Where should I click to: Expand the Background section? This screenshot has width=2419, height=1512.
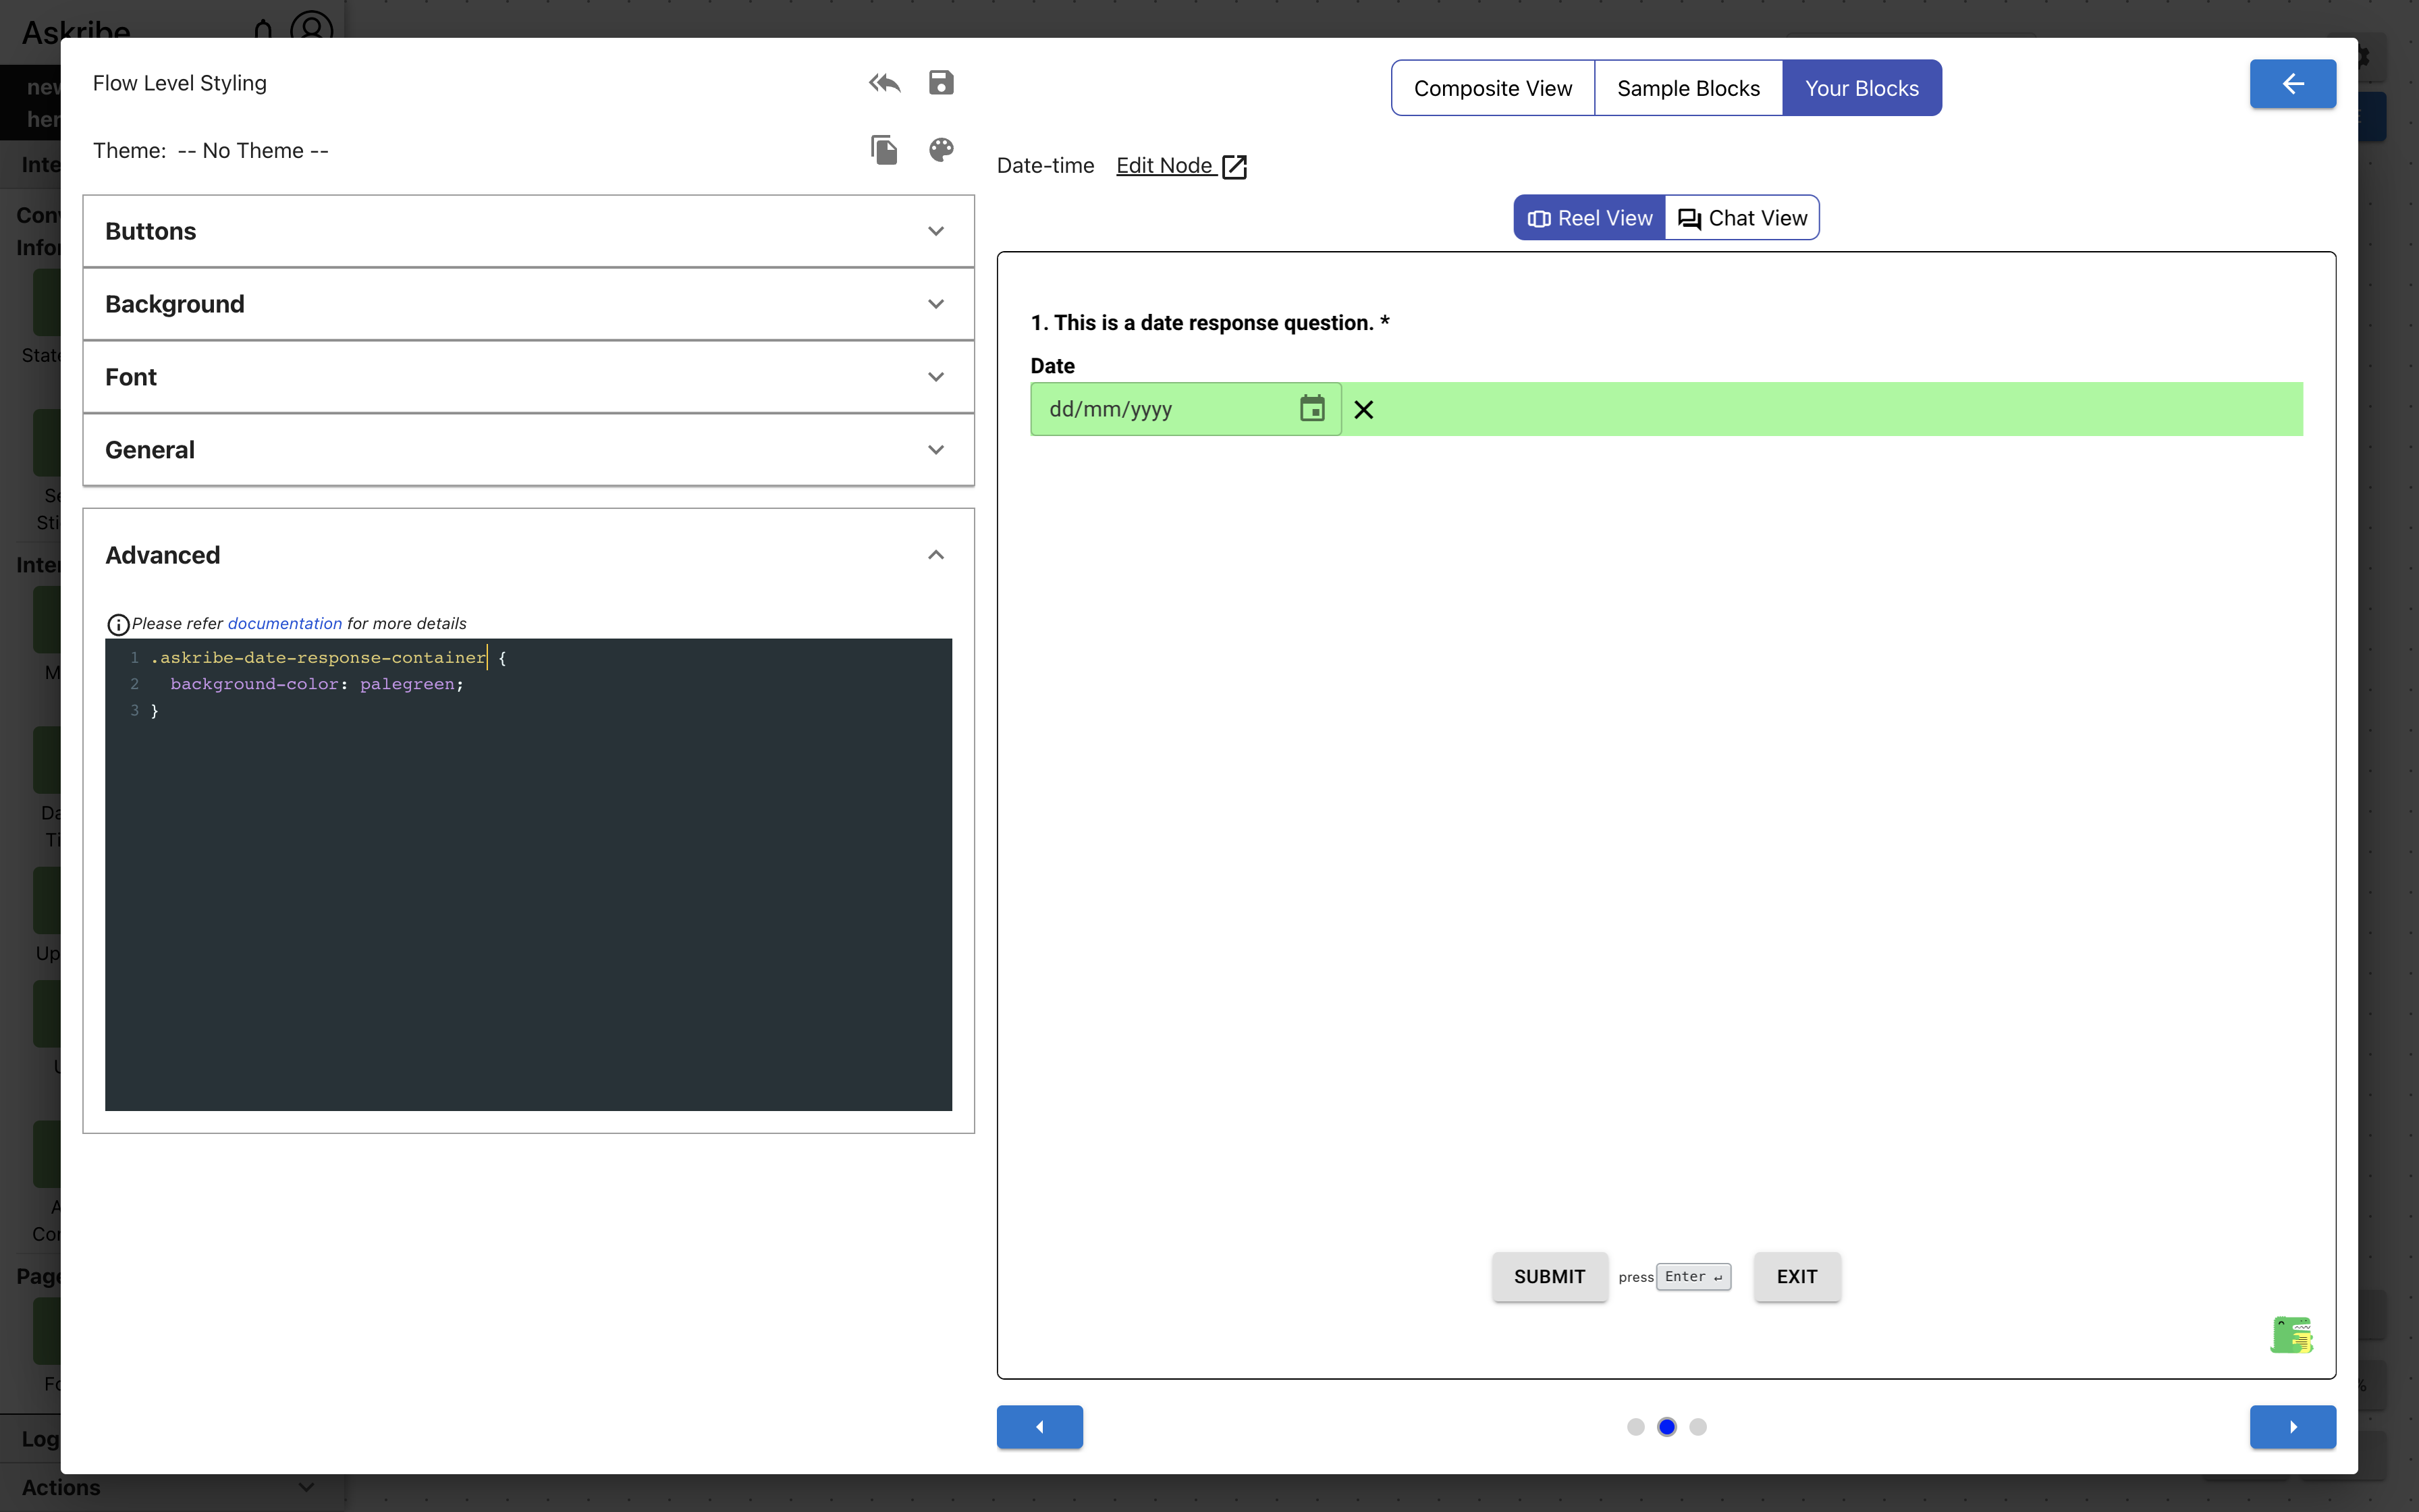[x=528, y=304]
